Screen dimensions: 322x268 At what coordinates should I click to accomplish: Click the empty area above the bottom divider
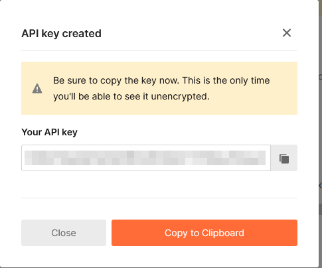tap(159, 184)
